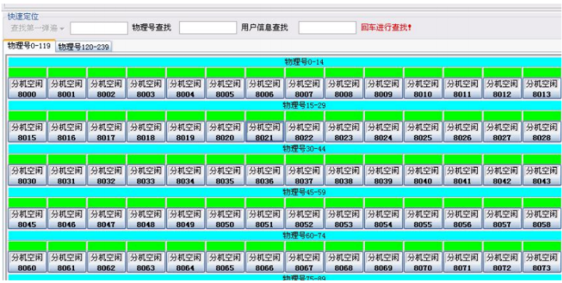Viewport: 562px width, 283px height.
Task: Click extension button 8058
Action: 542,219
